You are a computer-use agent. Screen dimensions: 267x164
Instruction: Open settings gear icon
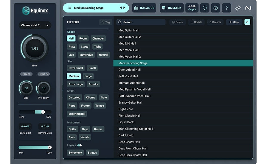click(215, 8)
